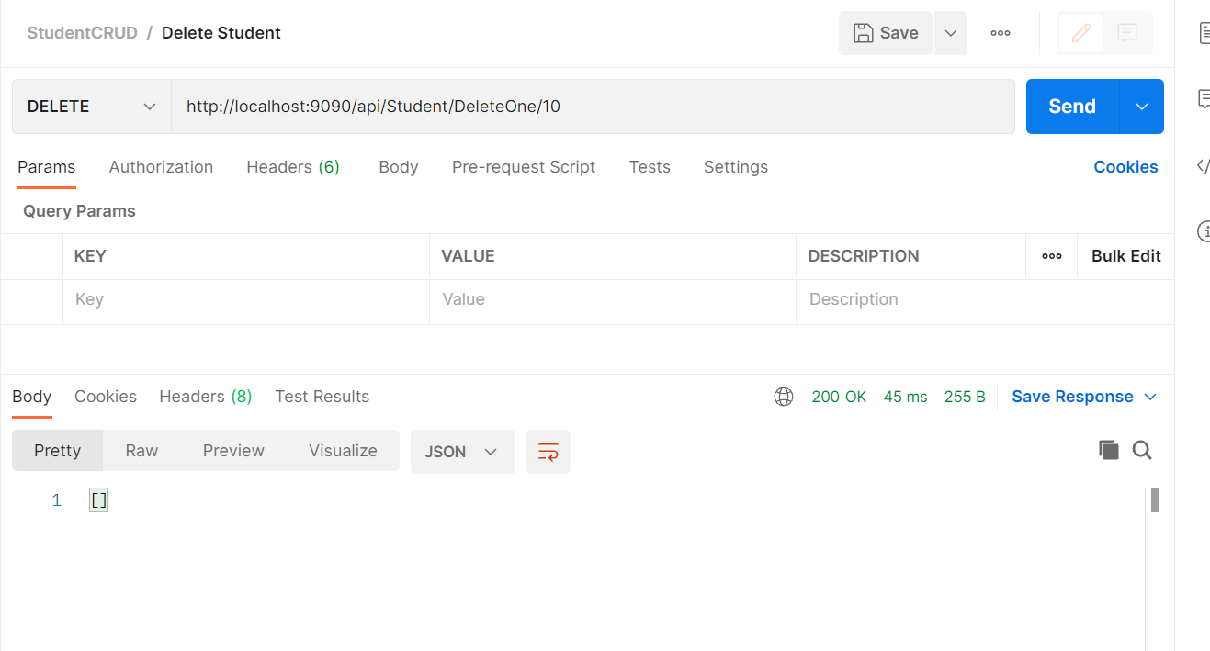Expand the Save Response dropdown

point(1151,396)
